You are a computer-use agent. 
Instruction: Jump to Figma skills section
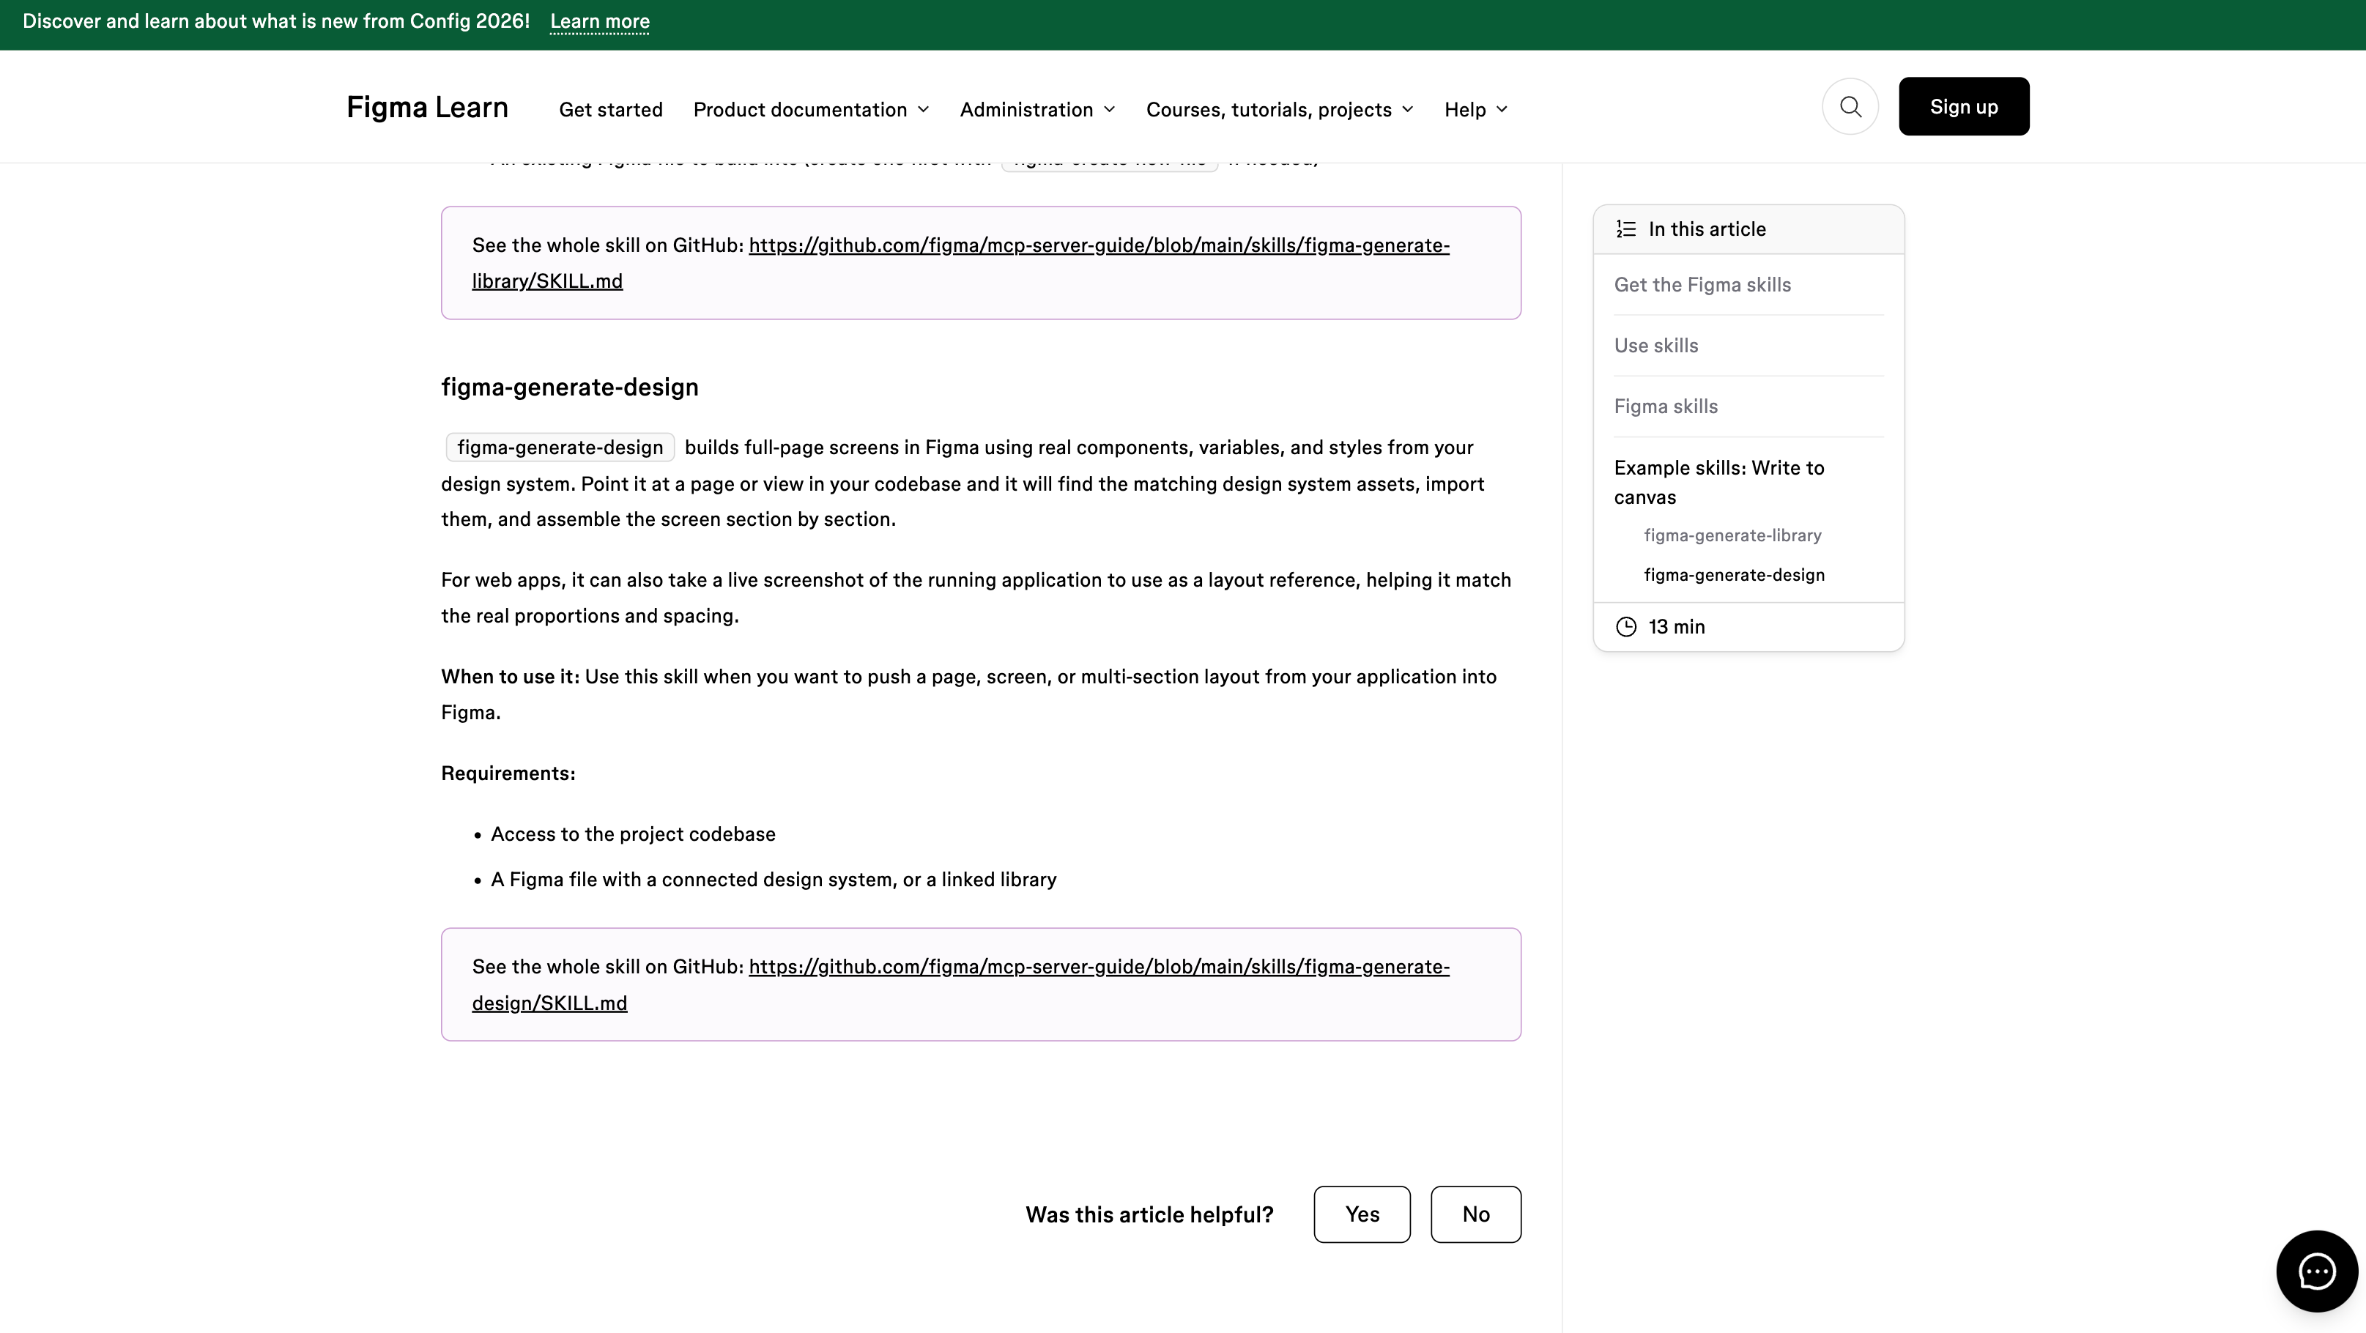click(1666, 406)
